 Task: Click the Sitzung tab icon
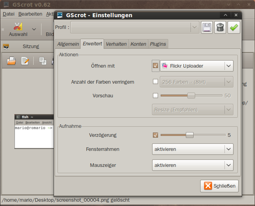[x=6, y=47]
